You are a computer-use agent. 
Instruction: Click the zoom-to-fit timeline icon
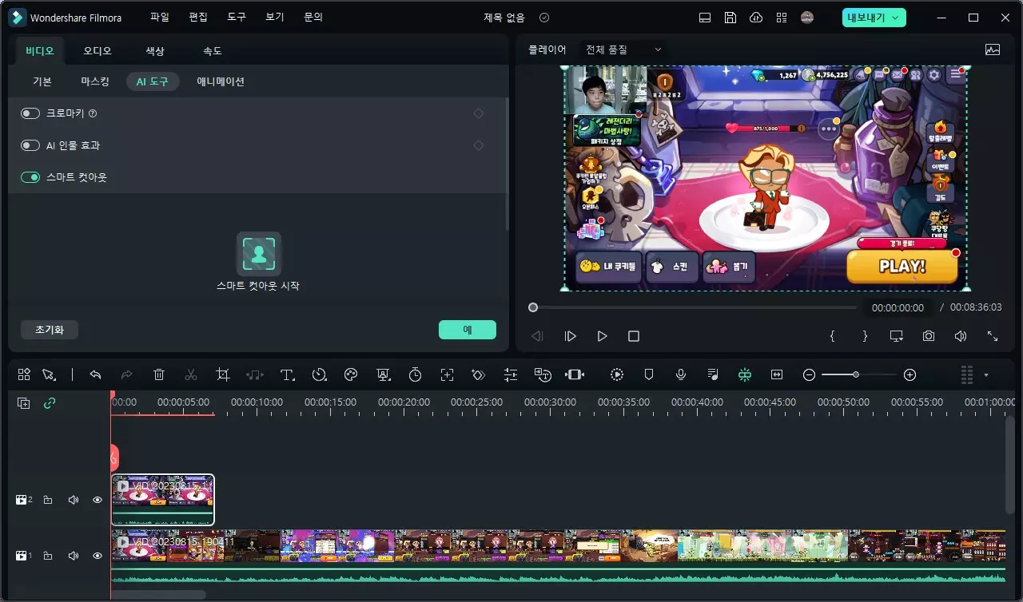point(777,374)
